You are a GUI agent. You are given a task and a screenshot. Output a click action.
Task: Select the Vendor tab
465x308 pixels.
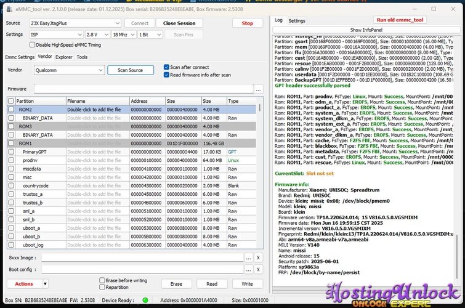pos(45,57)
